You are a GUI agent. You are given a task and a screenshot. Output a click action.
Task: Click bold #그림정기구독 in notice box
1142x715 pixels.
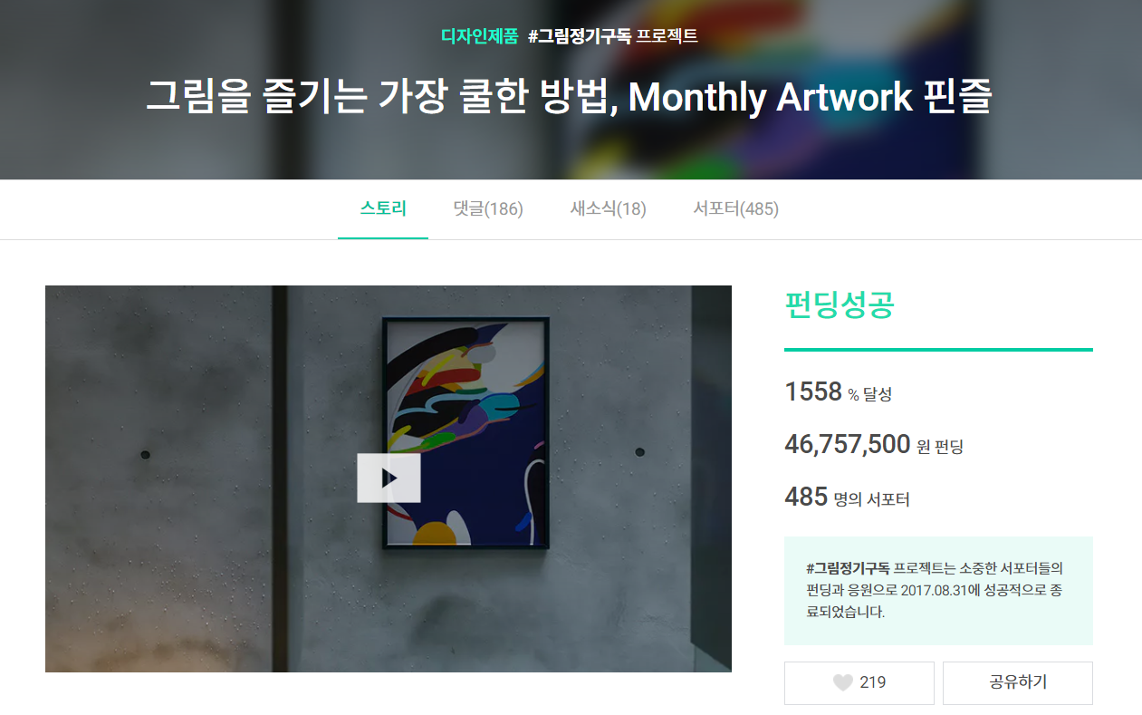(848, 568)
